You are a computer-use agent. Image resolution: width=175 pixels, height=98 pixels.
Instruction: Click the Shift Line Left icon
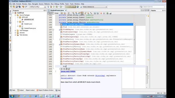(95, 13)
